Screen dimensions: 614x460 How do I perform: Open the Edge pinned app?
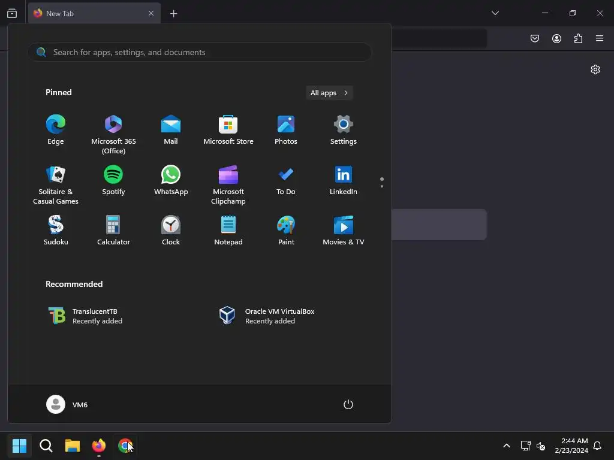point(56,130)
